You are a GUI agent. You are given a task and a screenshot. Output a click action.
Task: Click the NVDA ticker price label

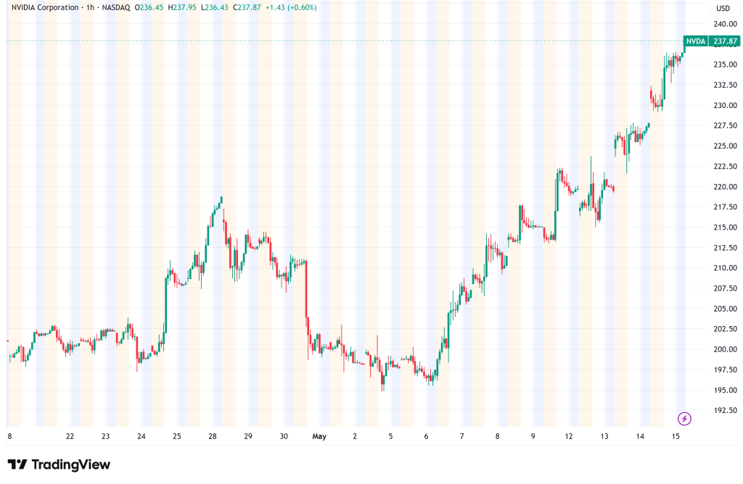point(696,41)
